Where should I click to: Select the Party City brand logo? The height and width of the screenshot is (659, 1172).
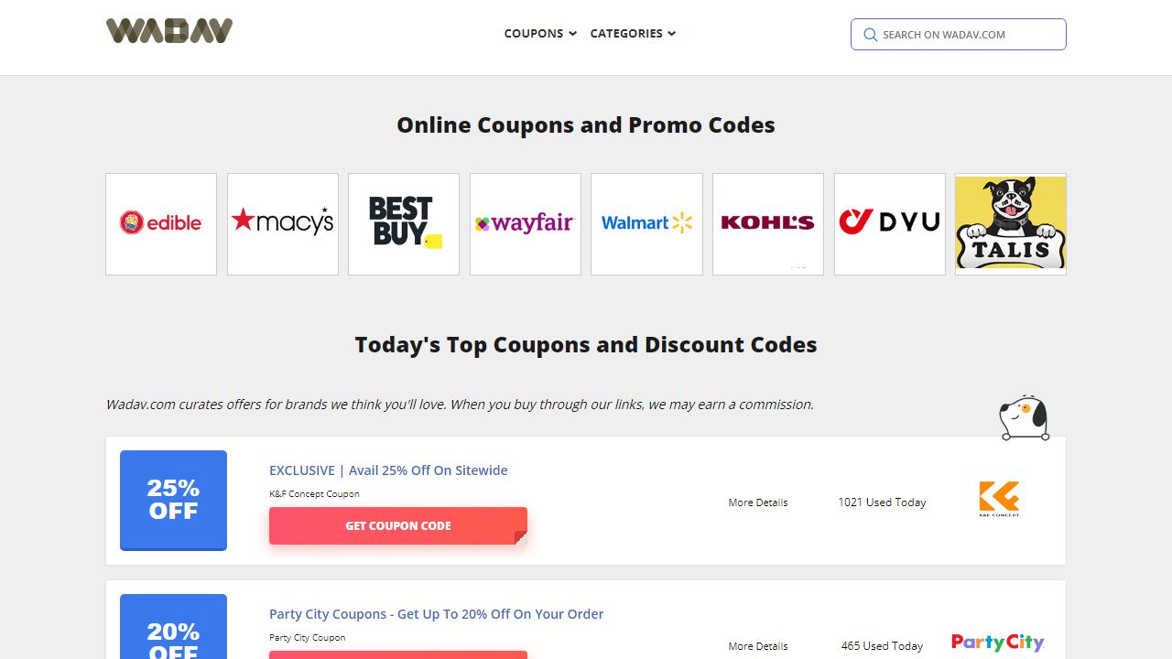click(997, 643)
